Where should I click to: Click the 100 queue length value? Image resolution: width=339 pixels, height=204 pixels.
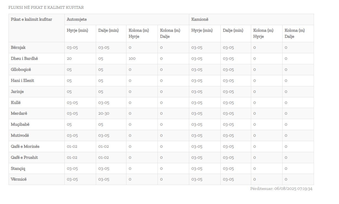[x=132, y=58]
